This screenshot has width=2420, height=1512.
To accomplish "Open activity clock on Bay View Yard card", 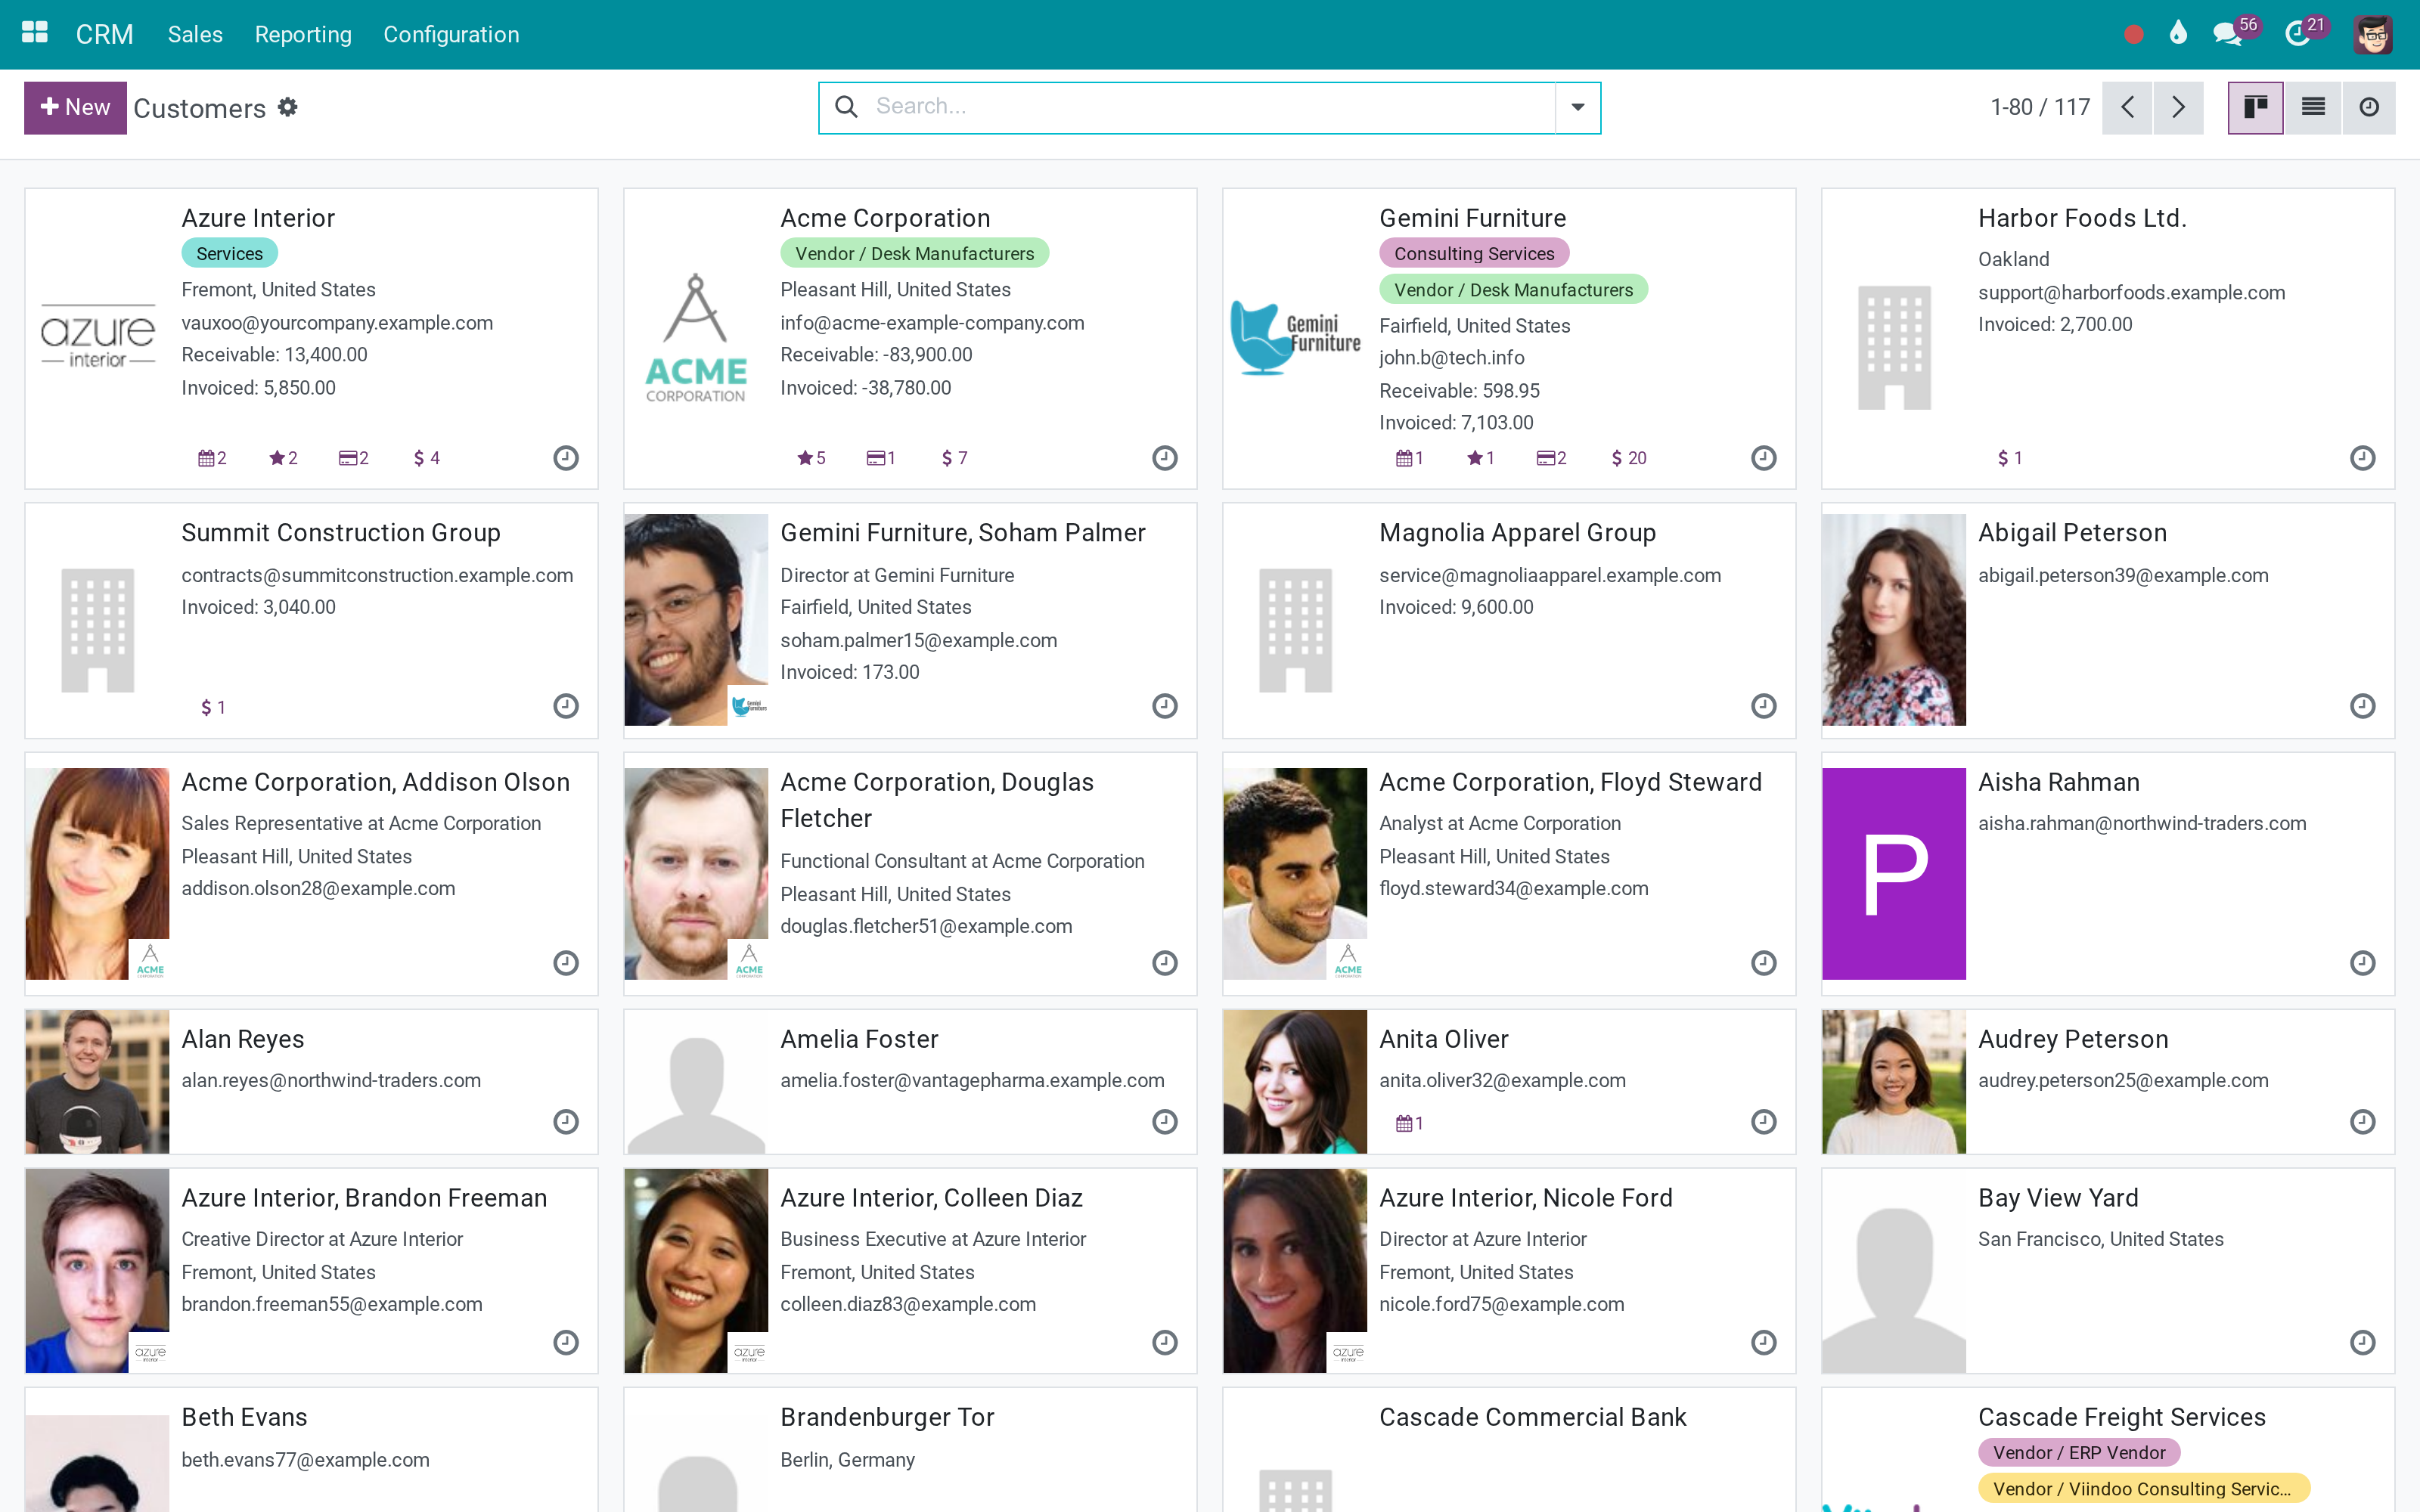I will [x=2363, y=1342].
